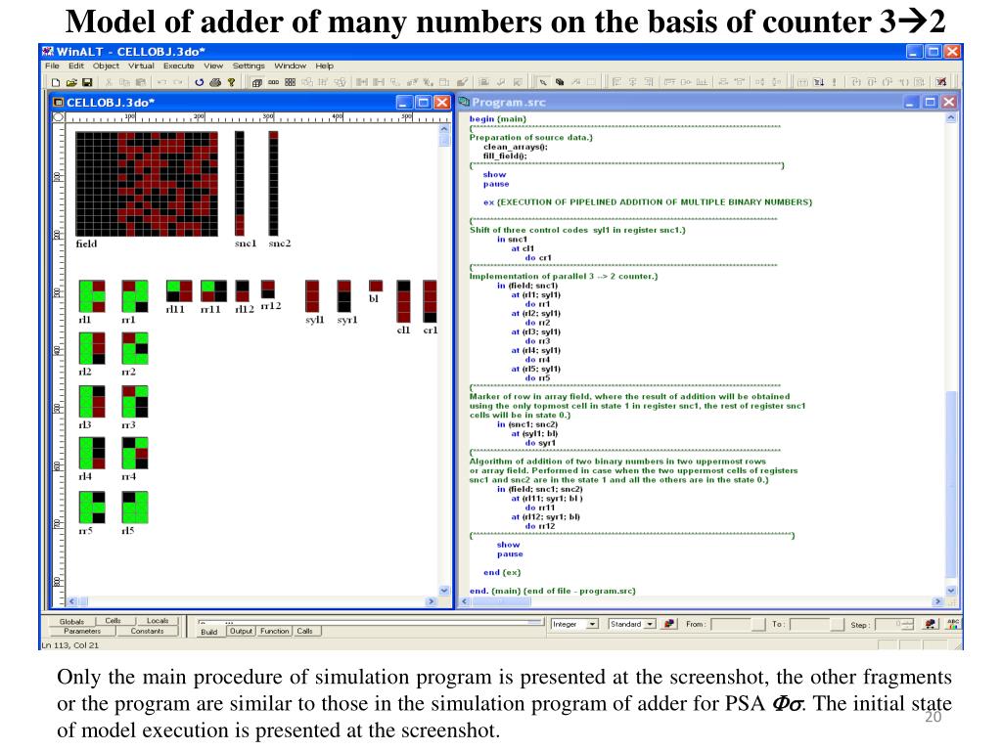Click the dark paint fill tool icon
Image resolution: width=1002 pixels, height=751 pixels.
(560, 82)
